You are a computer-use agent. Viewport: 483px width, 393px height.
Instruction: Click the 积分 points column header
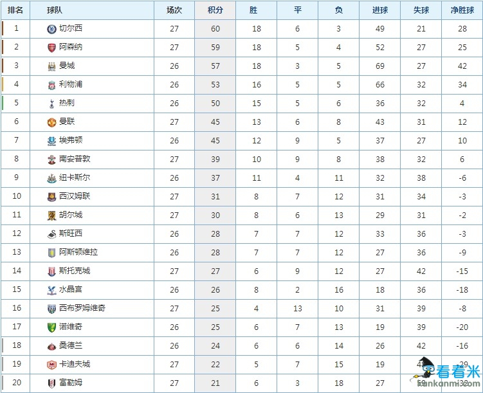pyautogui.click(x=215, y=10)
